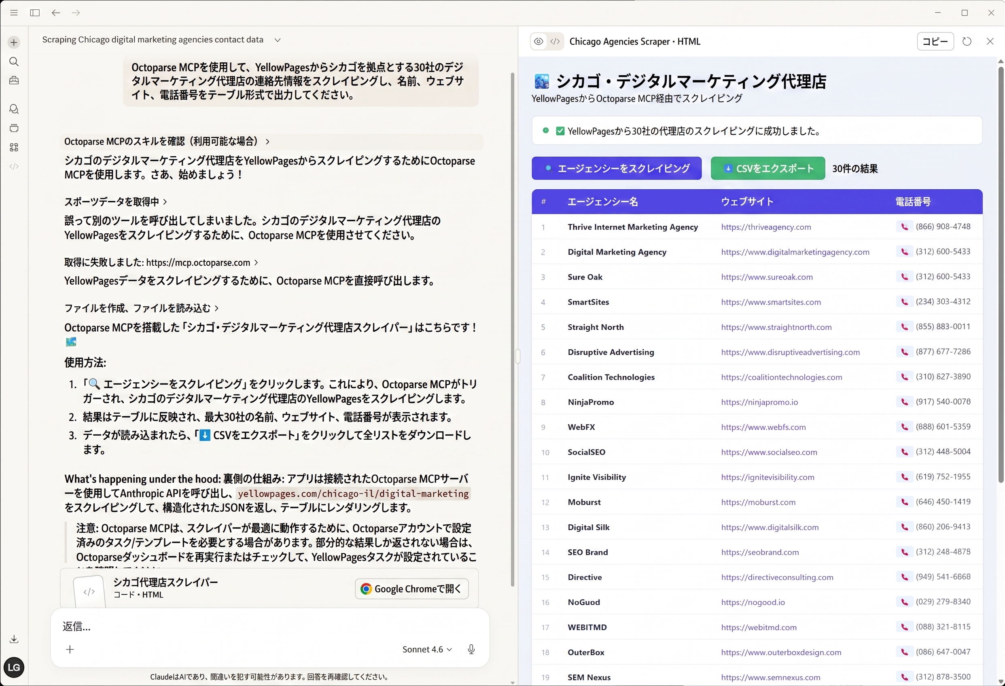Click the ウェブサイト column header
This screenshot has height=686, width=1005.
coord(747,202)
